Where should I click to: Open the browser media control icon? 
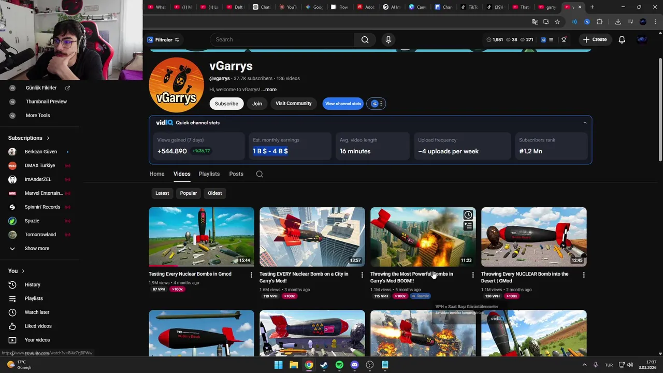[x=630, y=22]
